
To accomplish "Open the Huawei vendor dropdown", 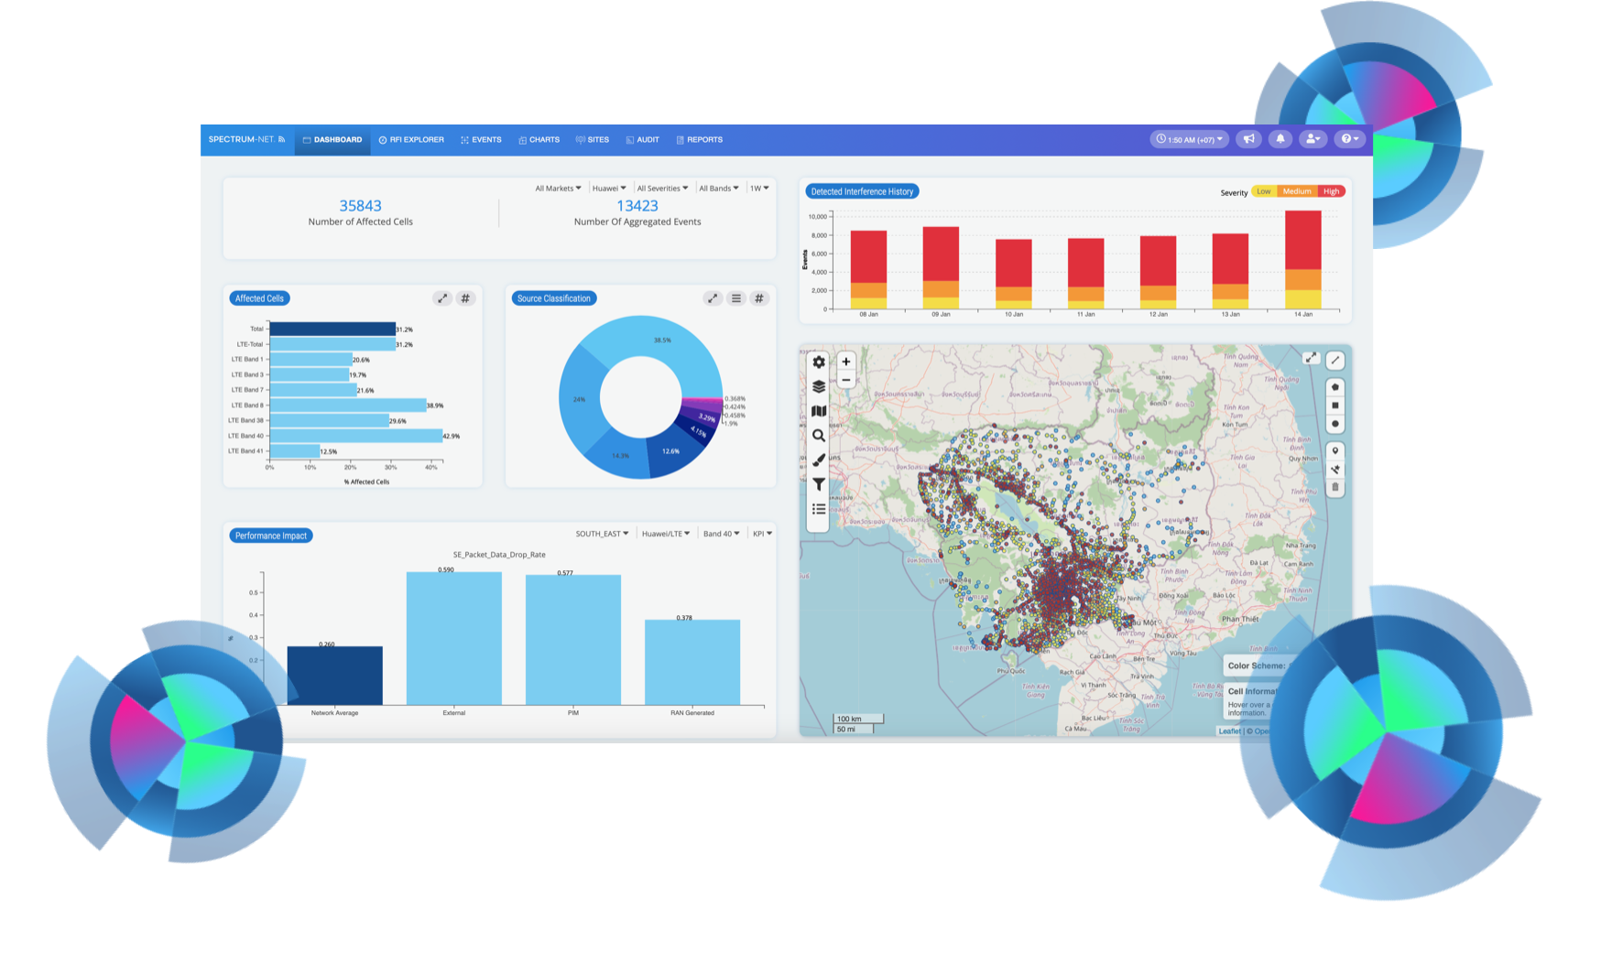I will click(x=609, y=189).
